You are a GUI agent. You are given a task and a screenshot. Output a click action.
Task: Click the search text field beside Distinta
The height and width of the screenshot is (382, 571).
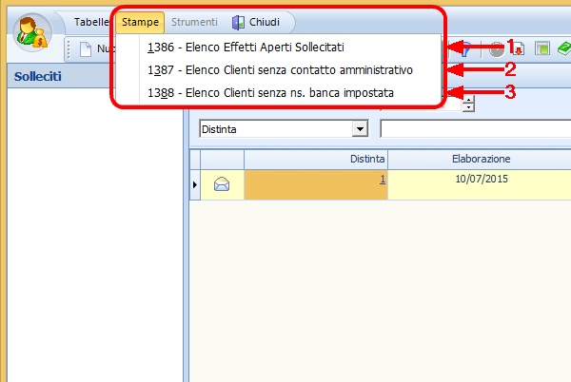point(474,127)
